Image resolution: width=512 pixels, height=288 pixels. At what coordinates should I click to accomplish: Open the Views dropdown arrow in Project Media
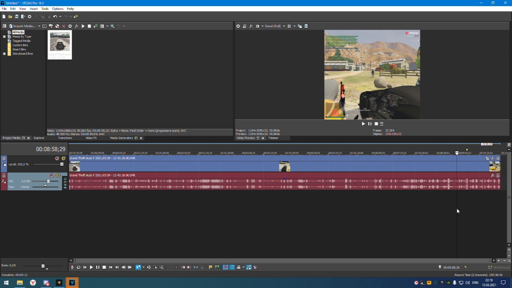[x=107, y=26]
